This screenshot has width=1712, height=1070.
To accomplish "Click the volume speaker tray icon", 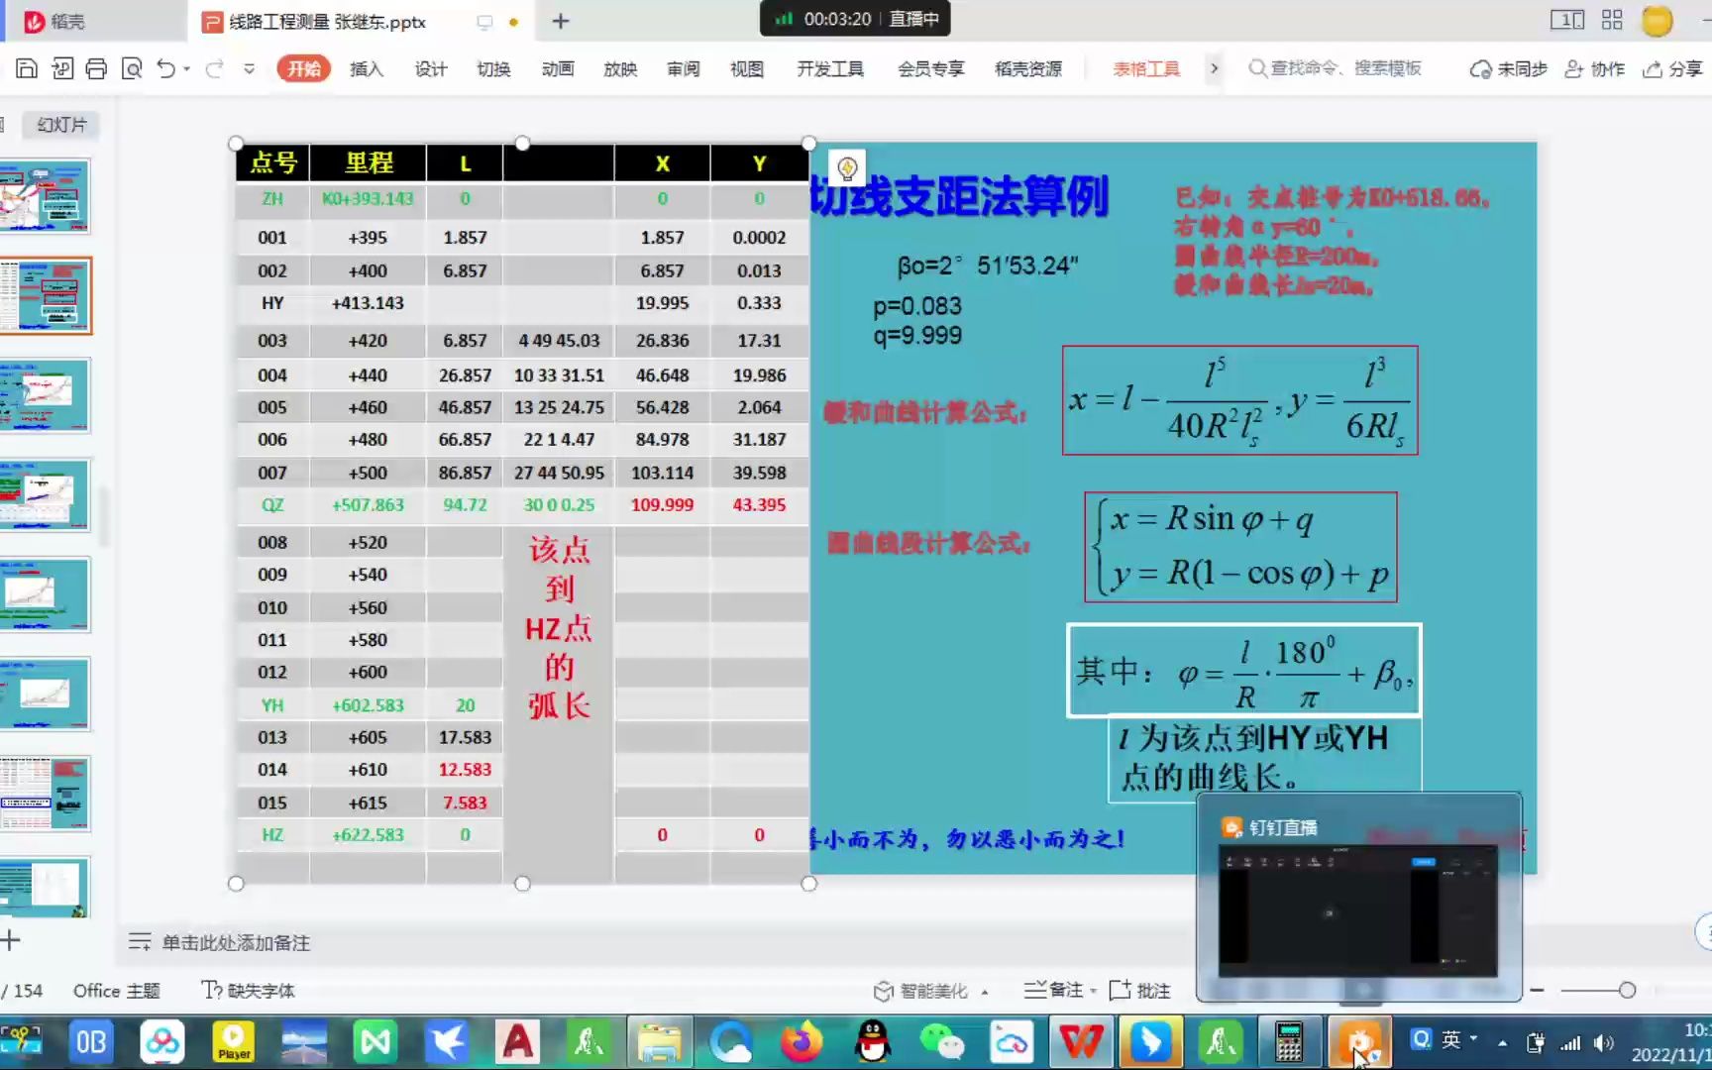I will [1604, 1042].
